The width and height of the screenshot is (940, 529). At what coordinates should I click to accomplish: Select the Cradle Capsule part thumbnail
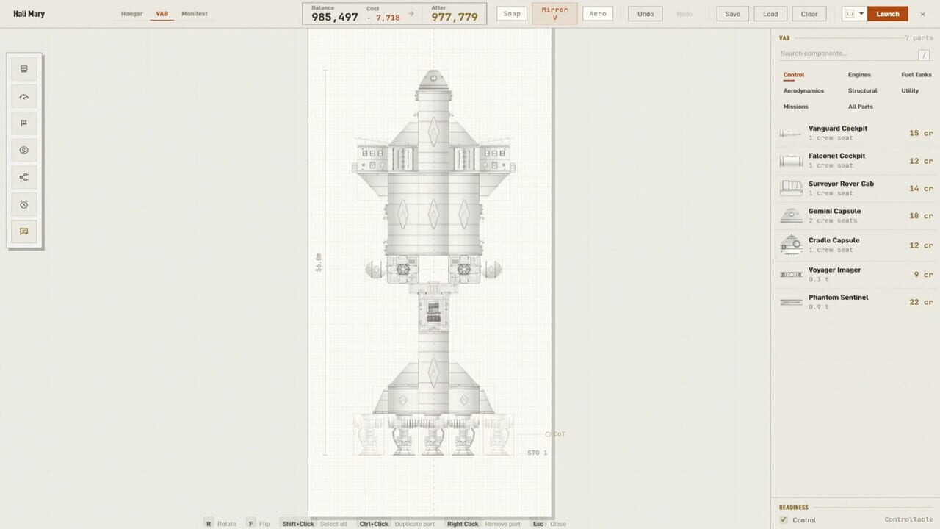(791, 245)
